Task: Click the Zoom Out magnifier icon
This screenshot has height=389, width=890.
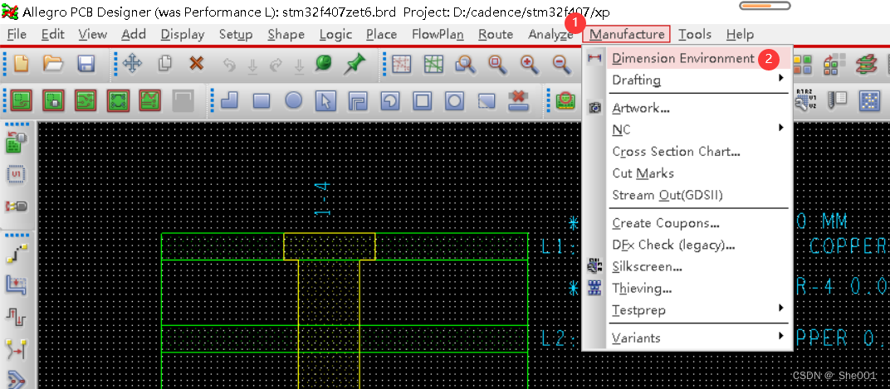Action: click(560, 63)
